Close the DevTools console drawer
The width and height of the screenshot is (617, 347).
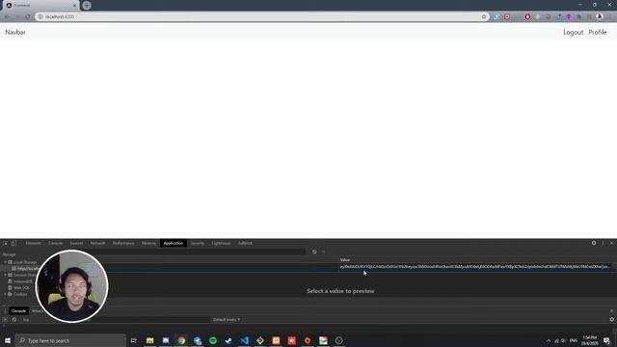tap(611, 310)
